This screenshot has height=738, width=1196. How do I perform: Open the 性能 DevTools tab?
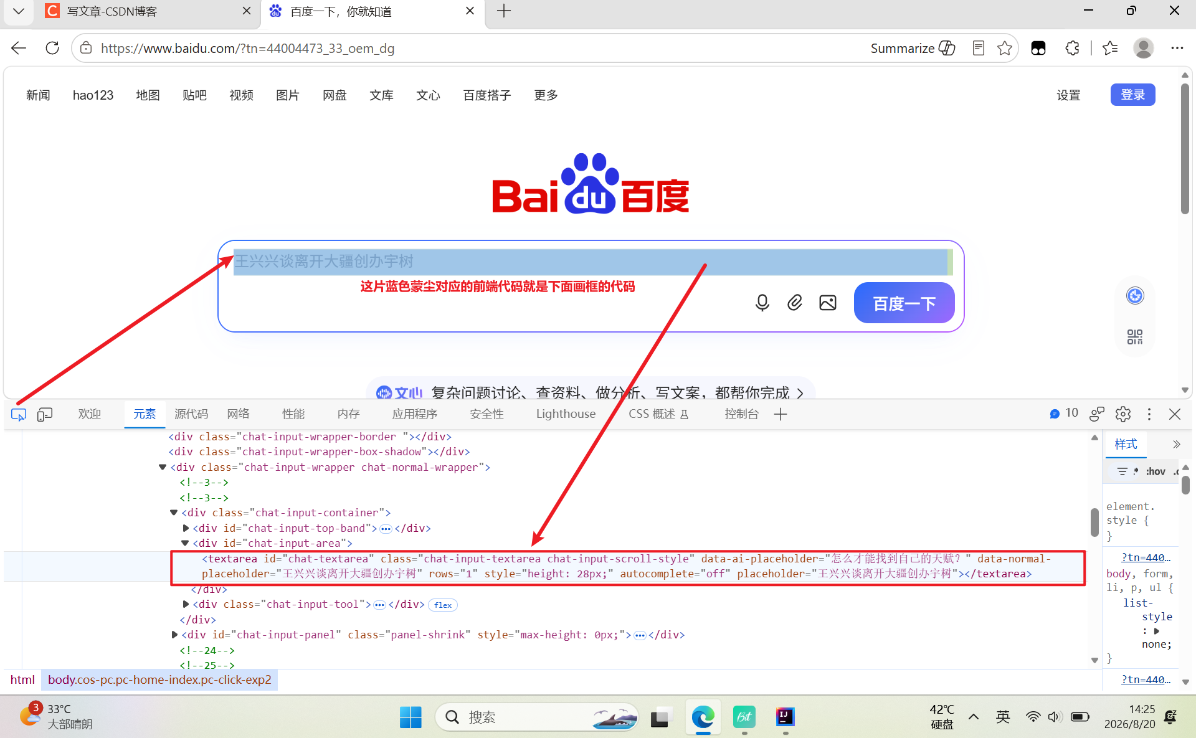click(293, 414)
